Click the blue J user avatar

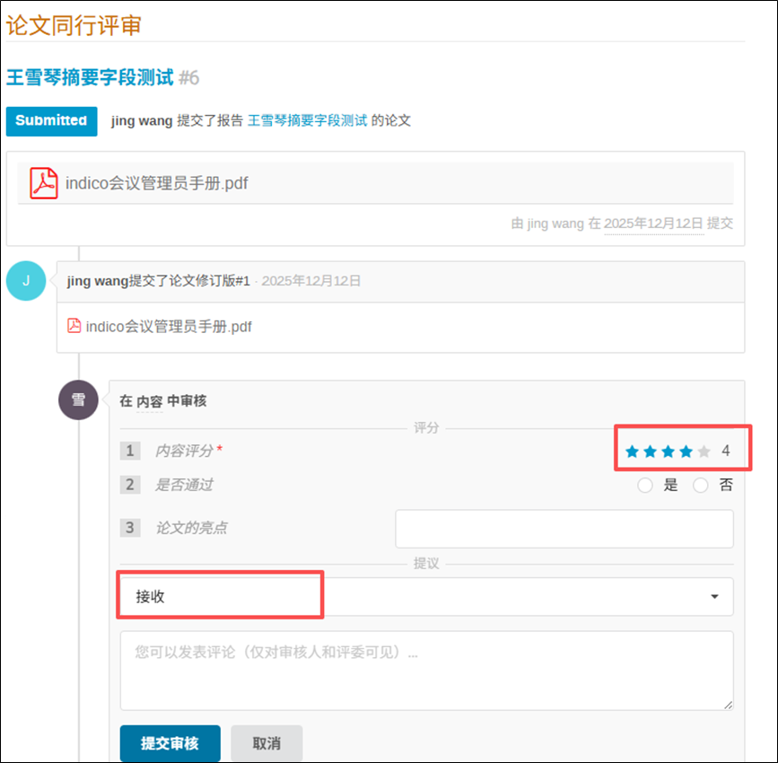click(25, 281)
